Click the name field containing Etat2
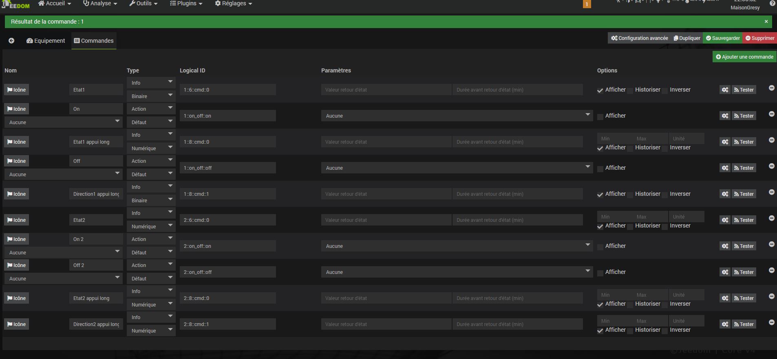Image resolution: width=777 pixels, height=359 pixels. pos(96,220)
